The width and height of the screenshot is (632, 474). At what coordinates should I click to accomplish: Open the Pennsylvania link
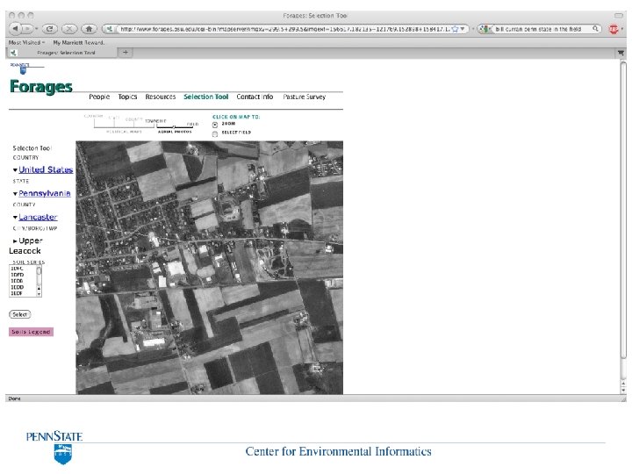pyautogui.click(x=45, y=193)
